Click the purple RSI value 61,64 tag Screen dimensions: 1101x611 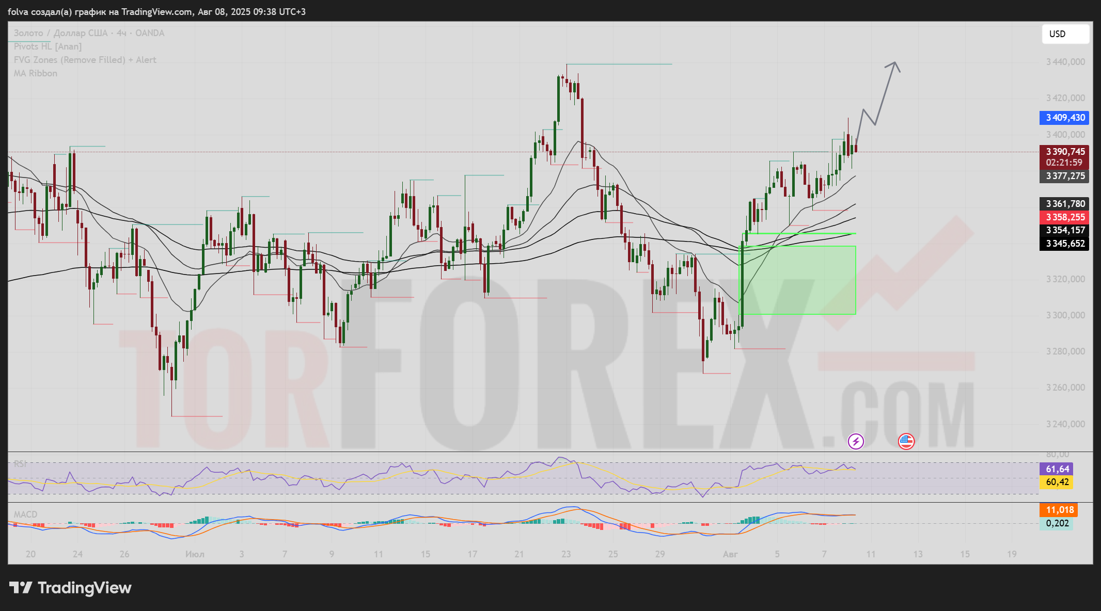coord(1057,469)
